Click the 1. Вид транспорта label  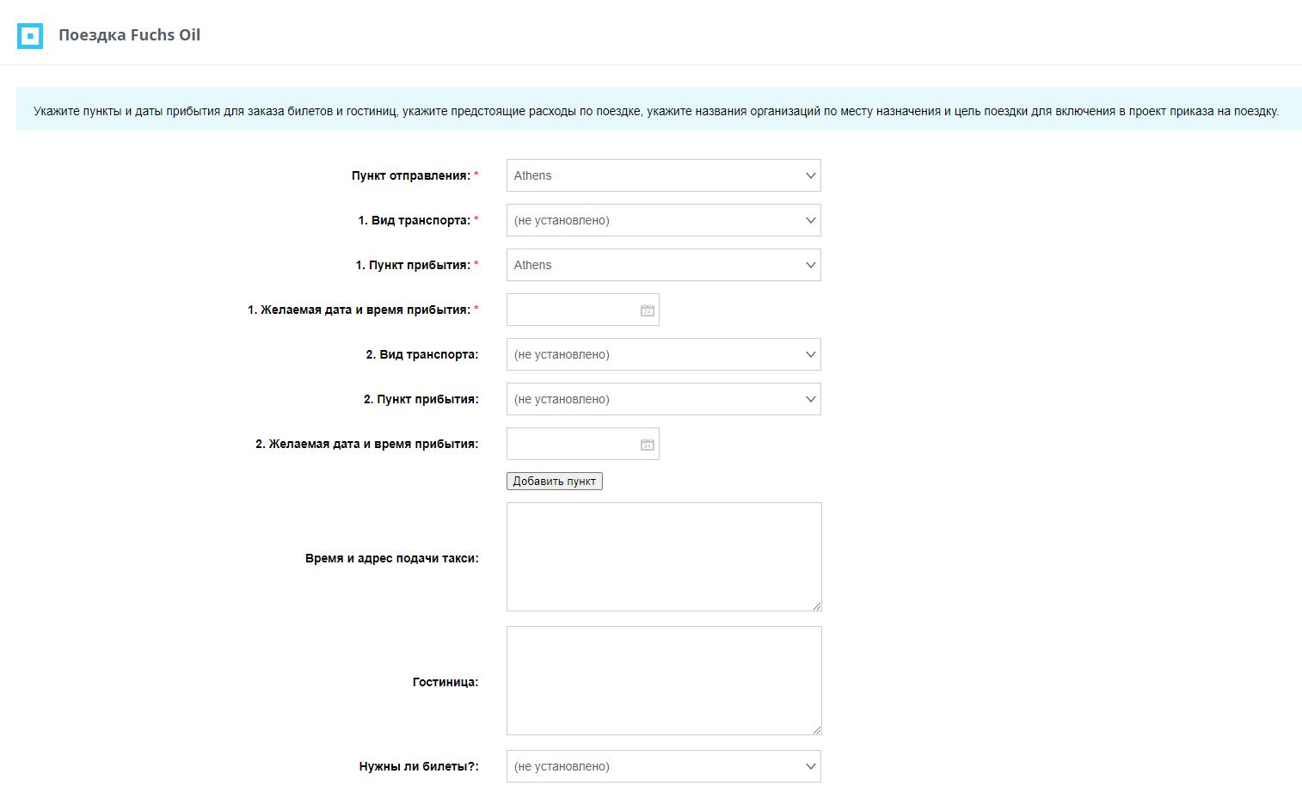coord(415,220)
